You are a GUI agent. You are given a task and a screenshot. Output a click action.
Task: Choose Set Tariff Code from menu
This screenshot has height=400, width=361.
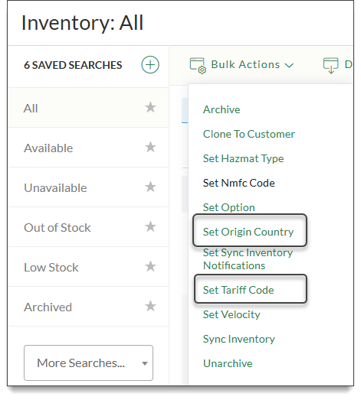(238, 290)
